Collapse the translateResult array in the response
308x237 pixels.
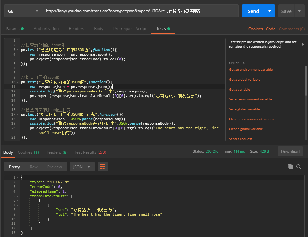17,196
